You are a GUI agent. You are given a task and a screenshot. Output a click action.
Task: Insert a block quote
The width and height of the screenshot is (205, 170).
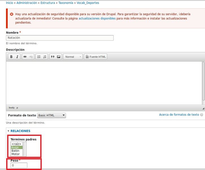[x=53, y=57]
